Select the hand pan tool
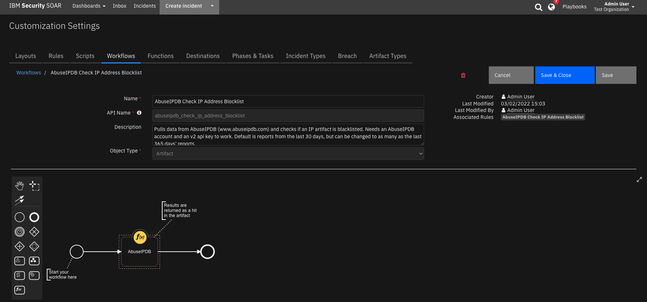The height and width of the screenshot is (302, 647). tap(20, 186)
